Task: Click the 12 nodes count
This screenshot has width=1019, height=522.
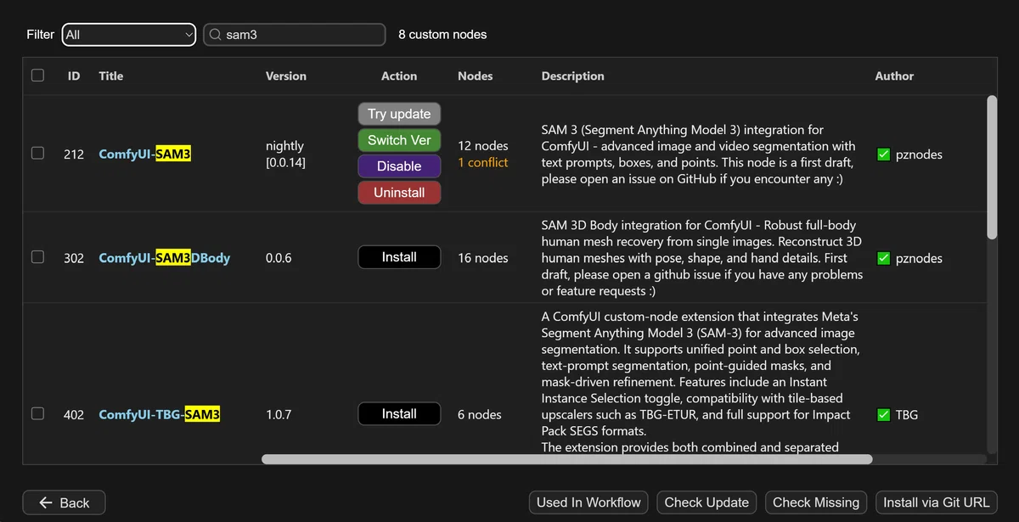Action: (x=482, y=146)
